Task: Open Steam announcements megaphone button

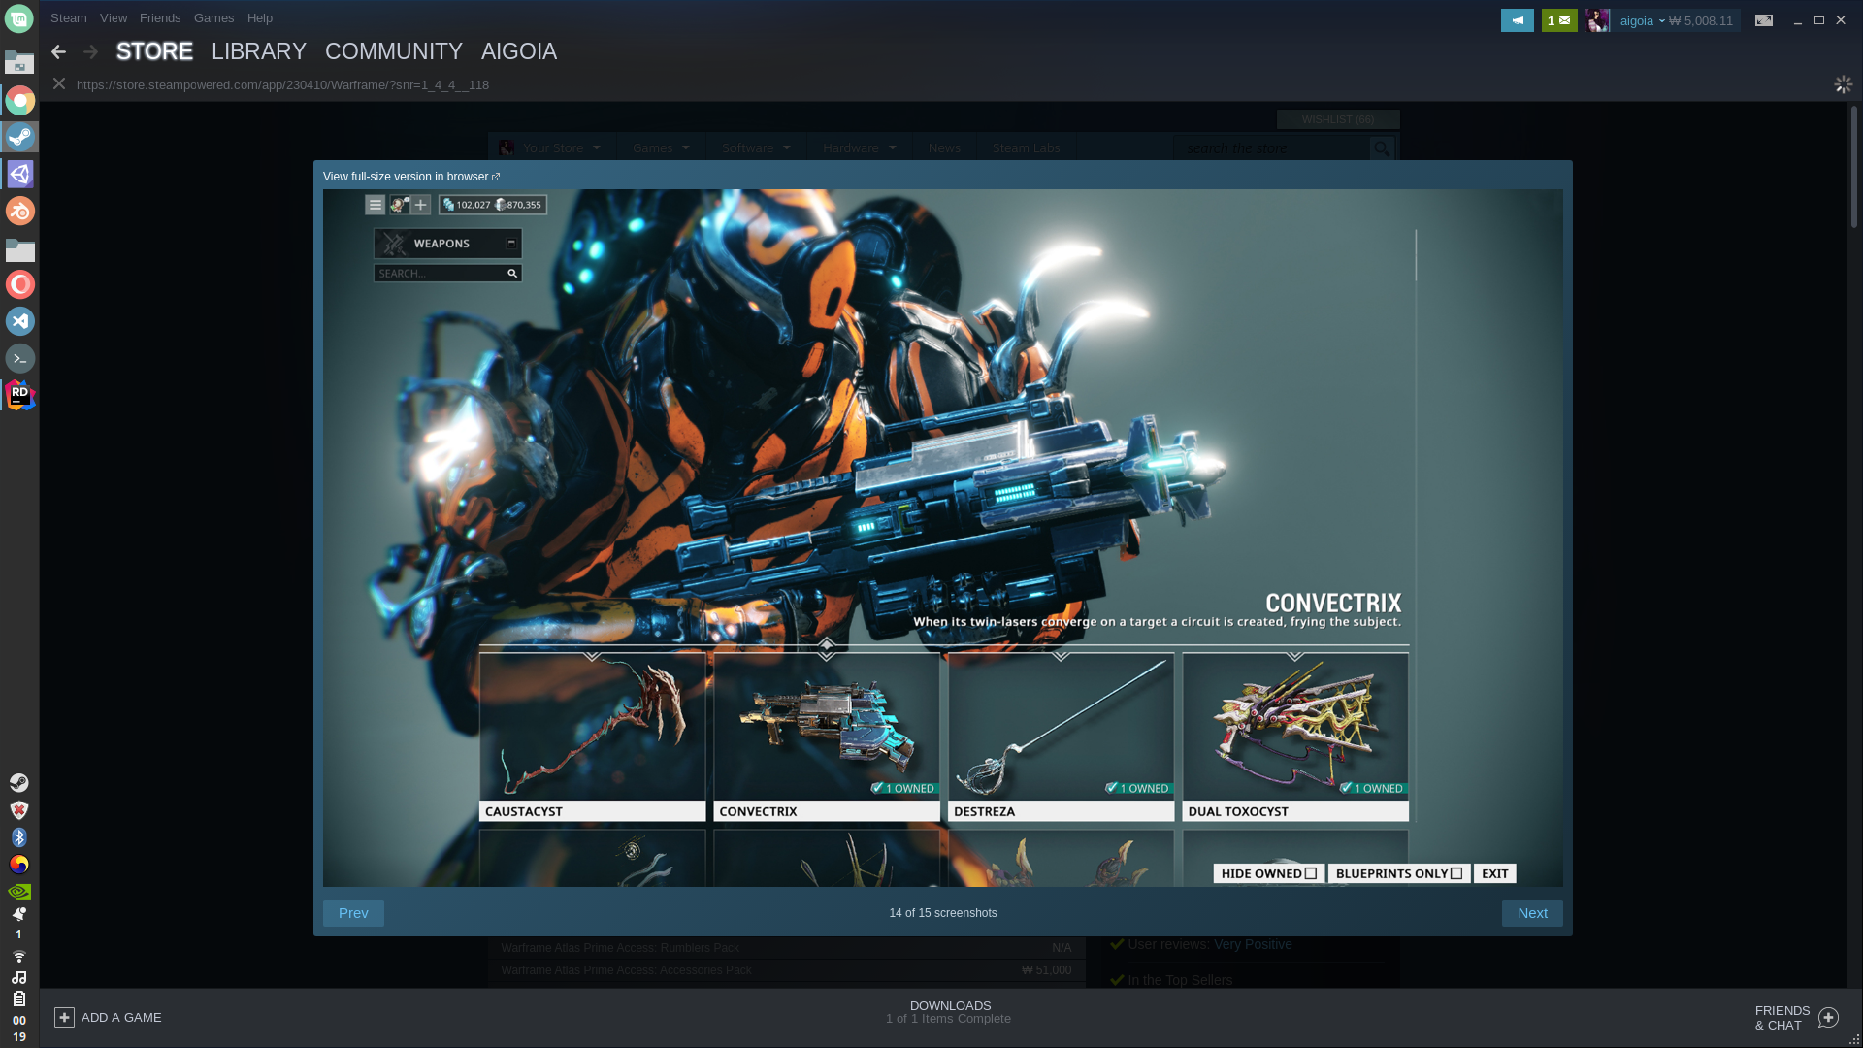Action: (x=1517, y=20)
